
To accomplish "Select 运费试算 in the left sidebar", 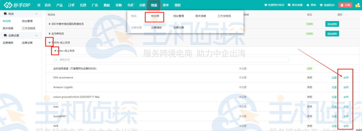I will (27, 43).
